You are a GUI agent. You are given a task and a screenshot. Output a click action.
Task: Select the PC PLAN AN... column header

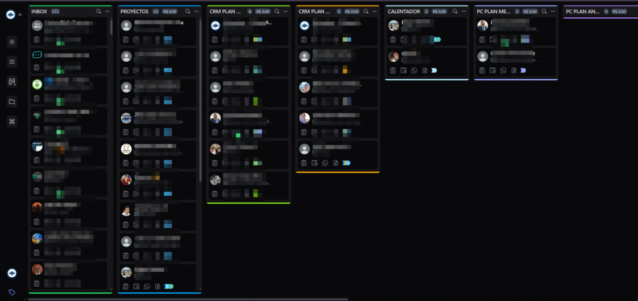click(581, 11)
